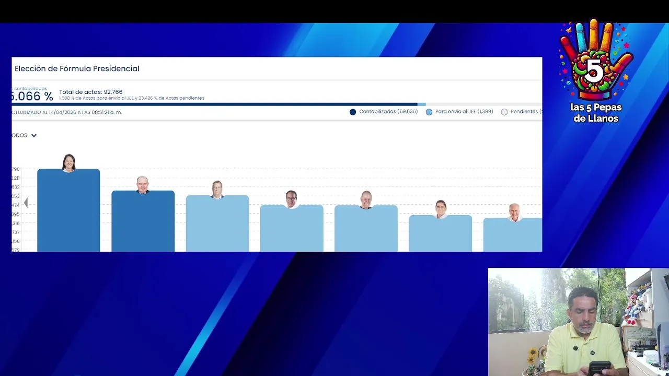The width and height of the screenshot is (669, 376).
Task: Click the light blue 'Para envío al JEE' dot
Action: point(429,112)
